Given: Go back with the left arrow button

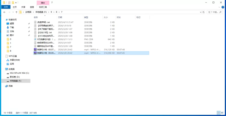Looking at the screenshot, I should (x=5, y=12).
